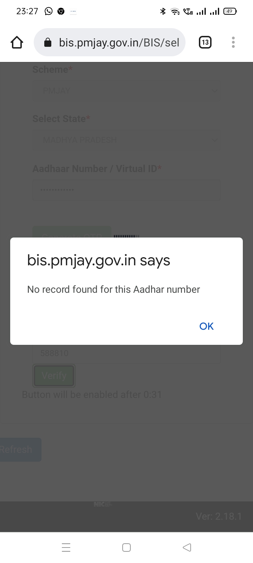Tap the Android recent apps menu icon
The height and width of the screenshot is (563, 253).
click(x=66, y=547)
